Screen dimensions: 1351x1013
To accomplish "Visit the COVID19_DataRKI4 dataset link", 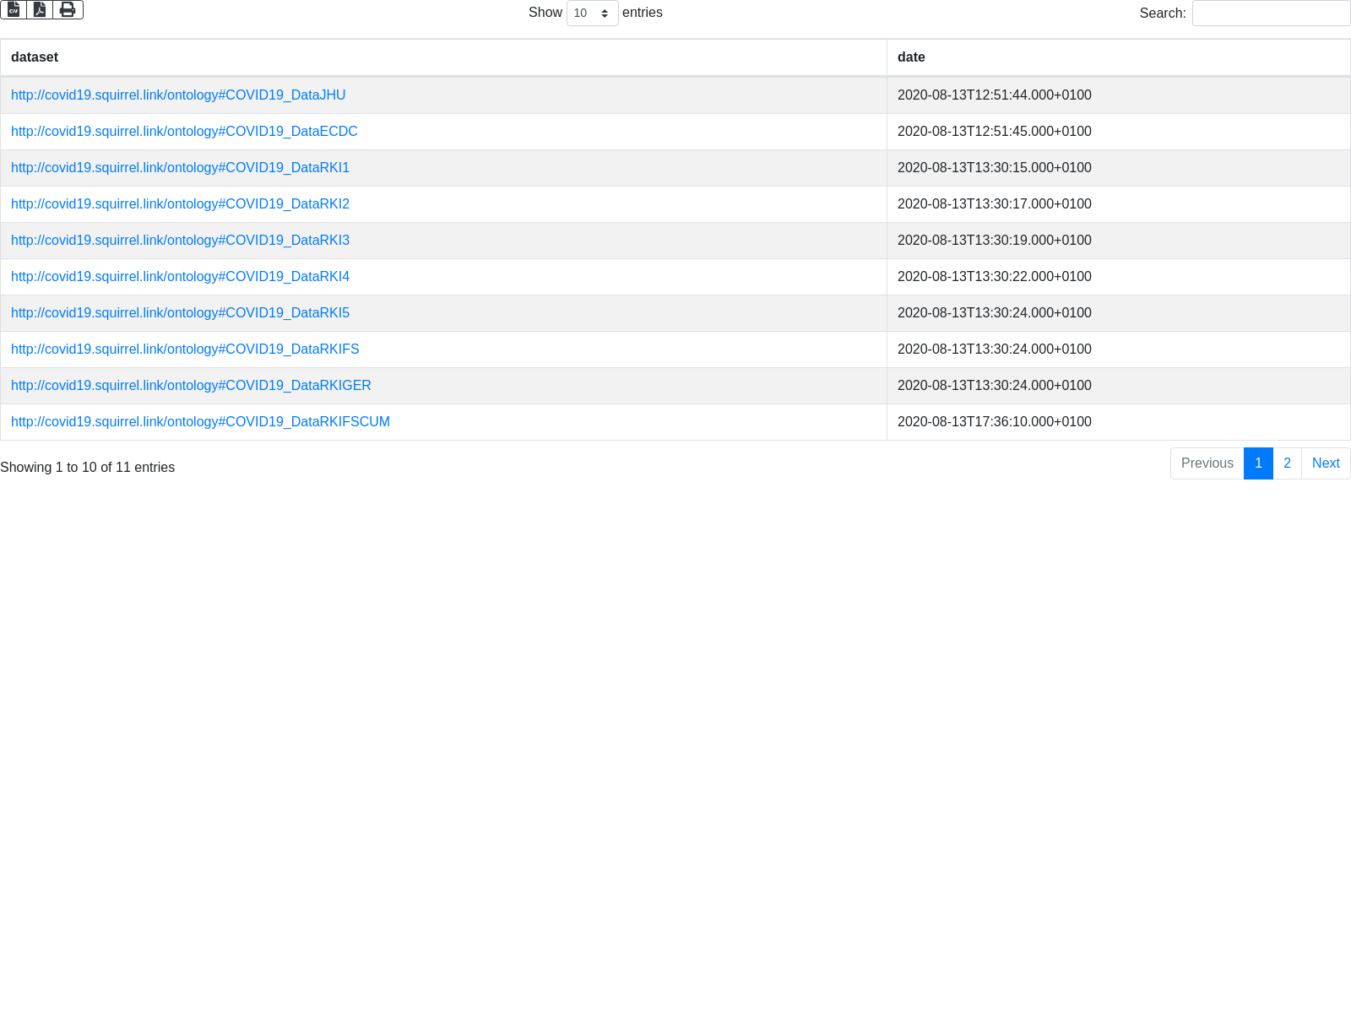I will pos(180,277).
